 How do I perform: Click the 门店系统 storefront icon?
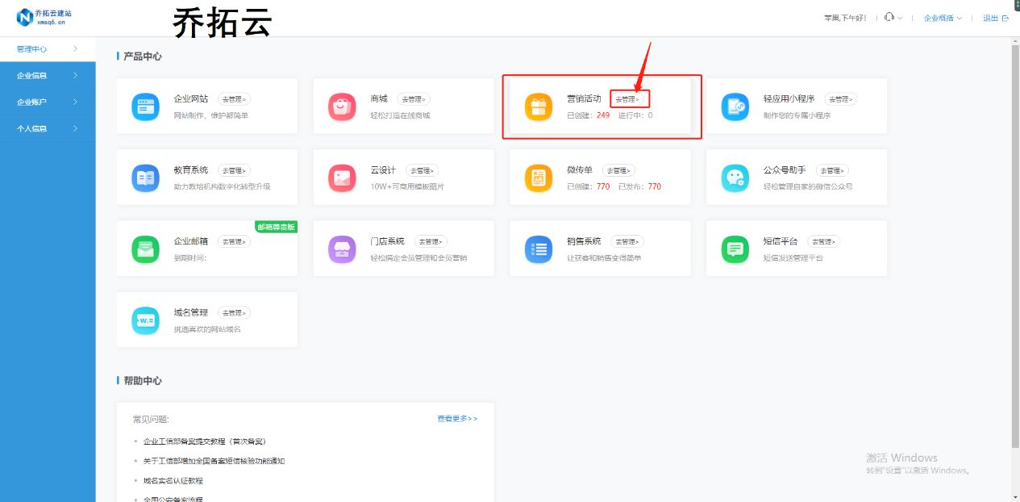tap(342, 249)
